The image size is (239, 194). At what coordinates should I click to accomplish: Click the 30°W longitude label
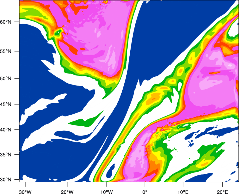coord(25,192)
